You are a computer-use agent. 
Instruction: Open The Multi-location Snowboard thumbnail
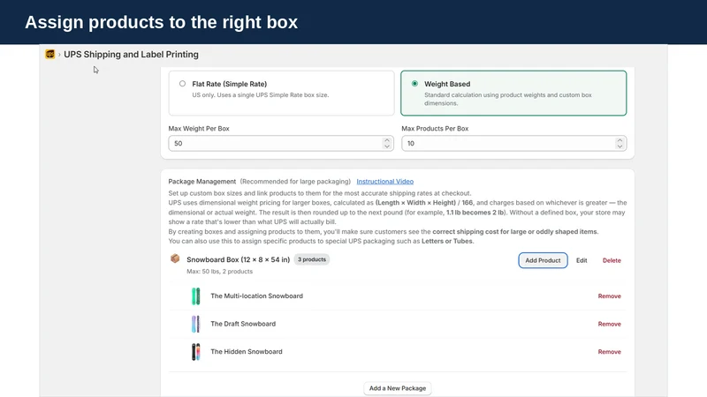click(x=195, y=296)
